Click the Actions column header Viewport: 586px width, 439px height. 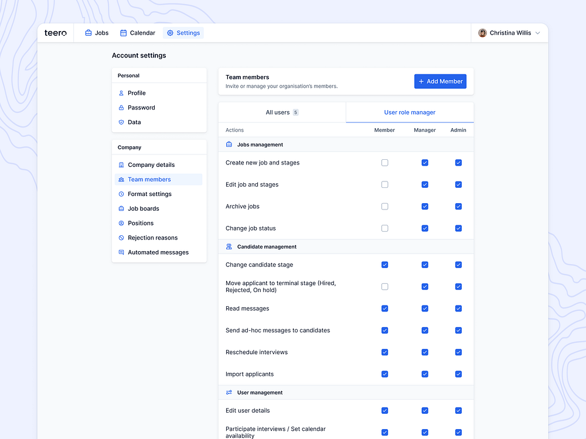235,130
